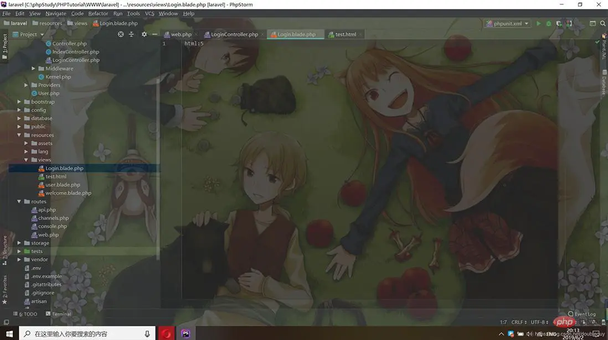Click the Collapse All icon in Project panel
This screenshot has height=340, width=608.
pyautogui.click(x=131, y=34)
